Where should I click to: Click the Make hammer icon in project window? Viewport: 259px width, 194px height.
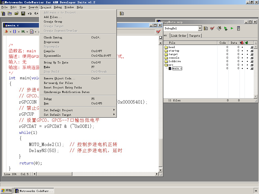[x=219, y=28]
